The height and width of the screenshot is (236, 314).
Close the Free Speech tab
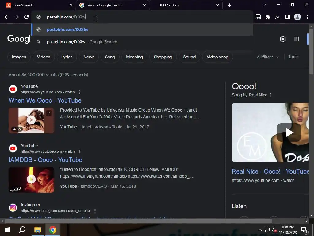[71, 5]
